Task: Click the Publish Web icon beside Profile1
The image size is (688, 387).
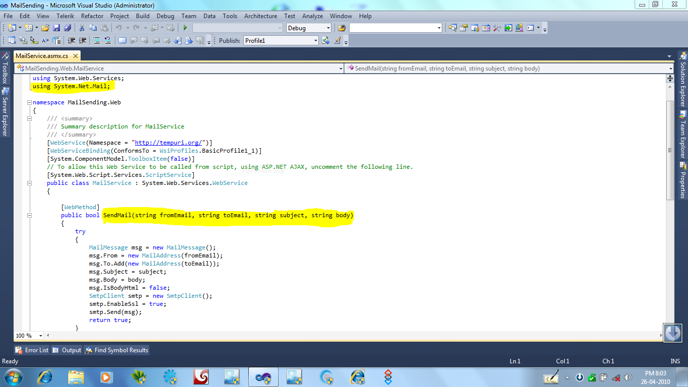Action: tap(326, 41)
